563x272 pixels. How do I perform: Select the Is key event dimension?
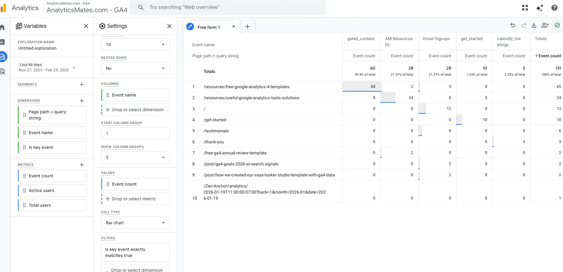(x=52, y=147)
